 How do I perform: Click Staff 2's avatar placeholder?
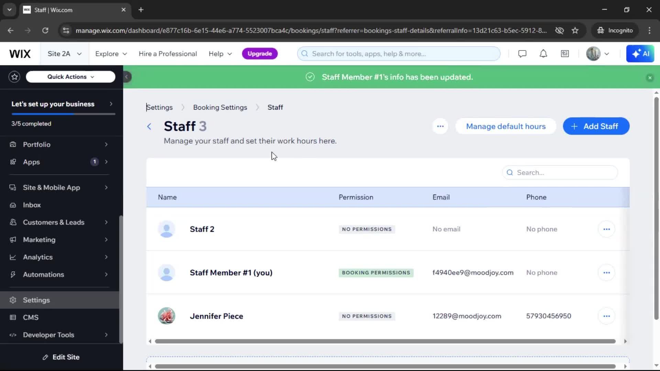[166, 229]
